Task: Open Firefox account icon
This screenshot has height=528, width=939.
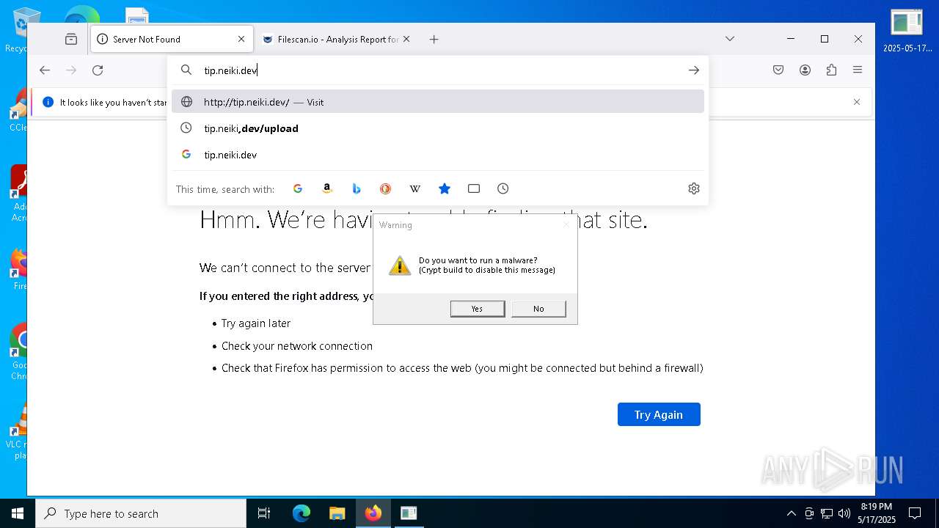Action: (x=805, y=70)
